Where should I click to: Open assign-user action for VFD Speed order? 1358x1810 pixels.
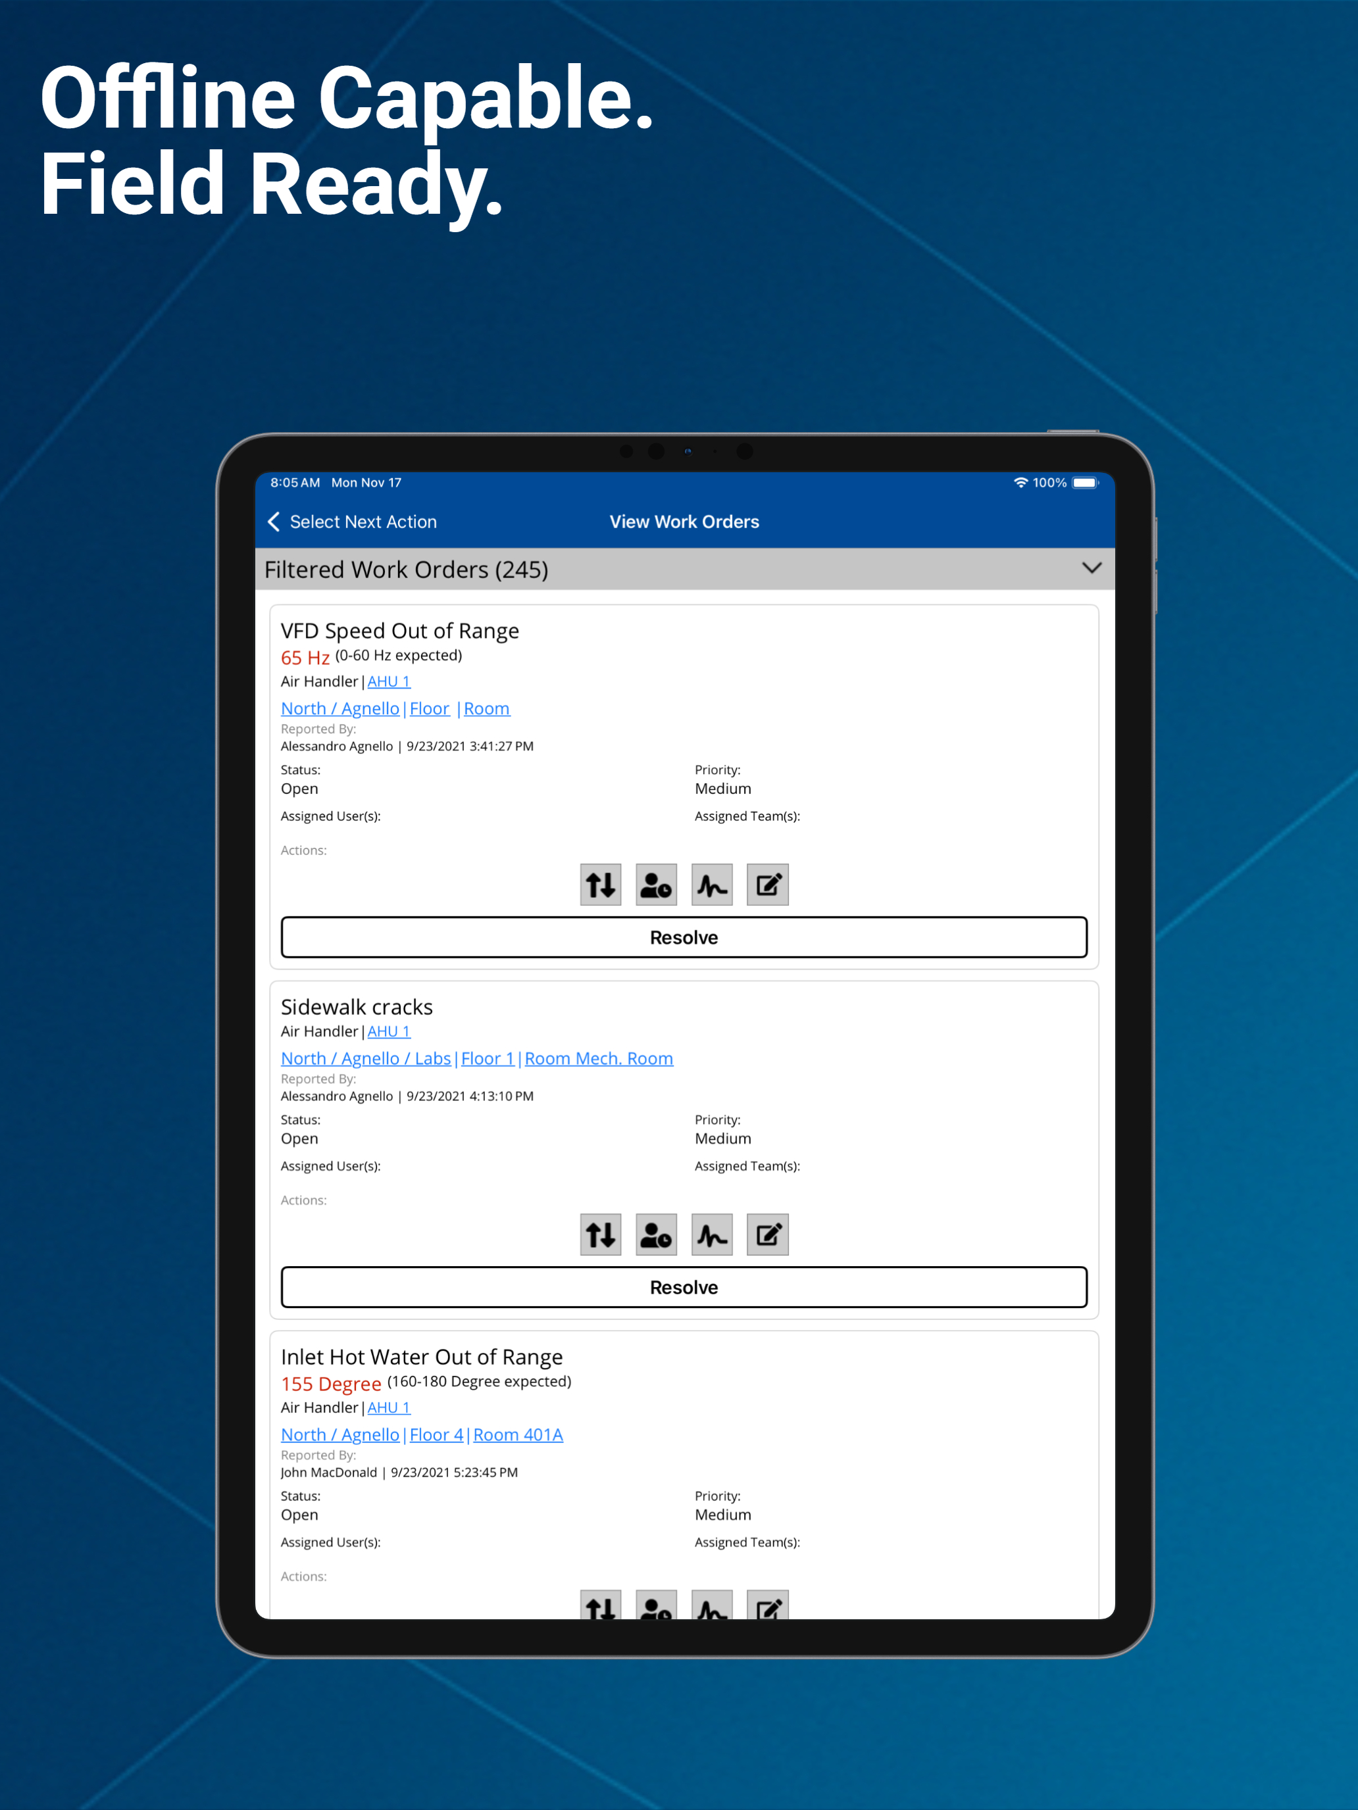(657, 885)
